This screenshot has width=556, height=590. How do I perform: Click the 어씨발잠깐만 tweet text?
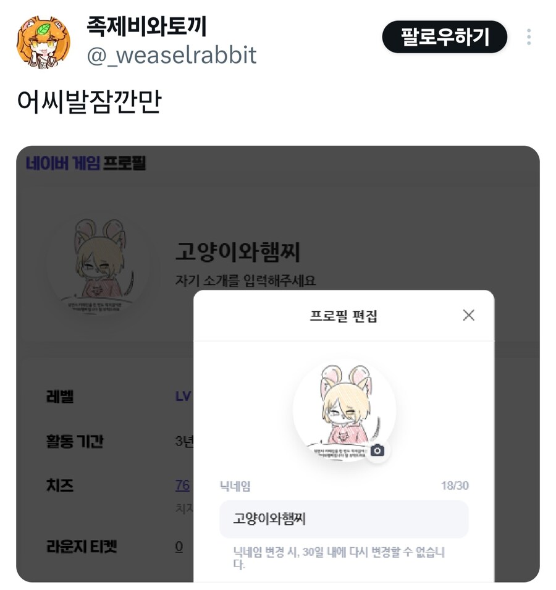[x=89, y=101]
